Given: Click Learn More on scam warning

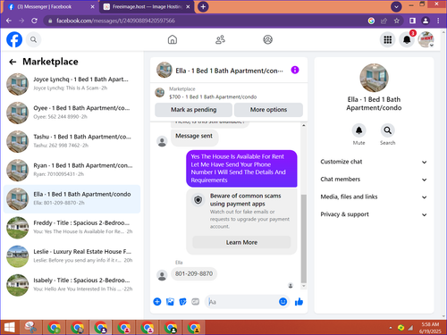Looking at the screenshot, I should [241, 242].
